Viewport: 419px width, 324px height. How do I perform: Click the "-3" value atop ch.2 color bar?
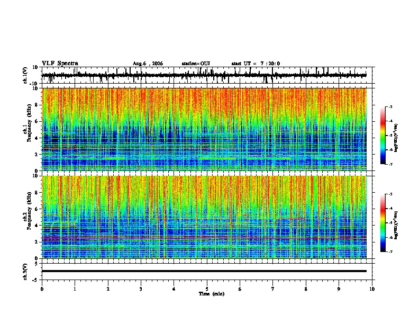click(390, 194)
